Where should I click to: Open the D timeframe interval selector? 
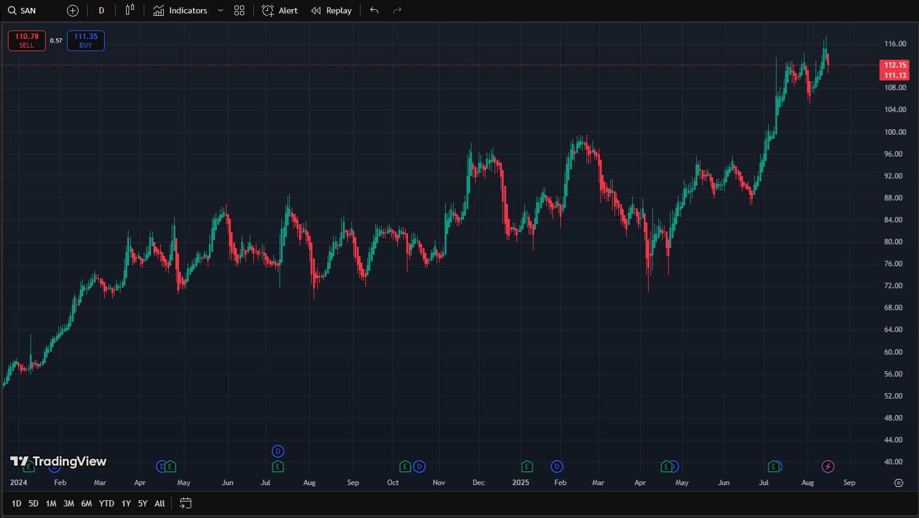coord(101,10)
